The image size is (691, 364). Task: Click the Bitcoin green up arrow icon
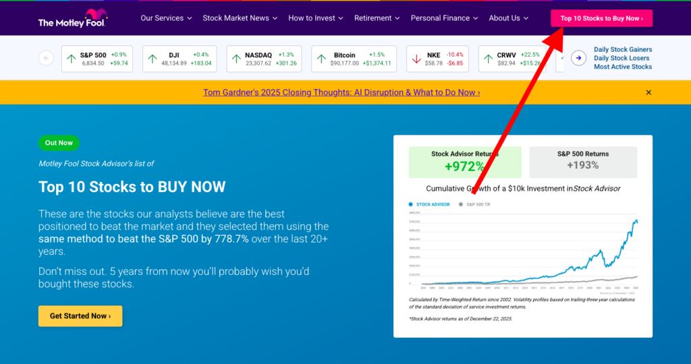pyautogui.click(x=321, y=59)
